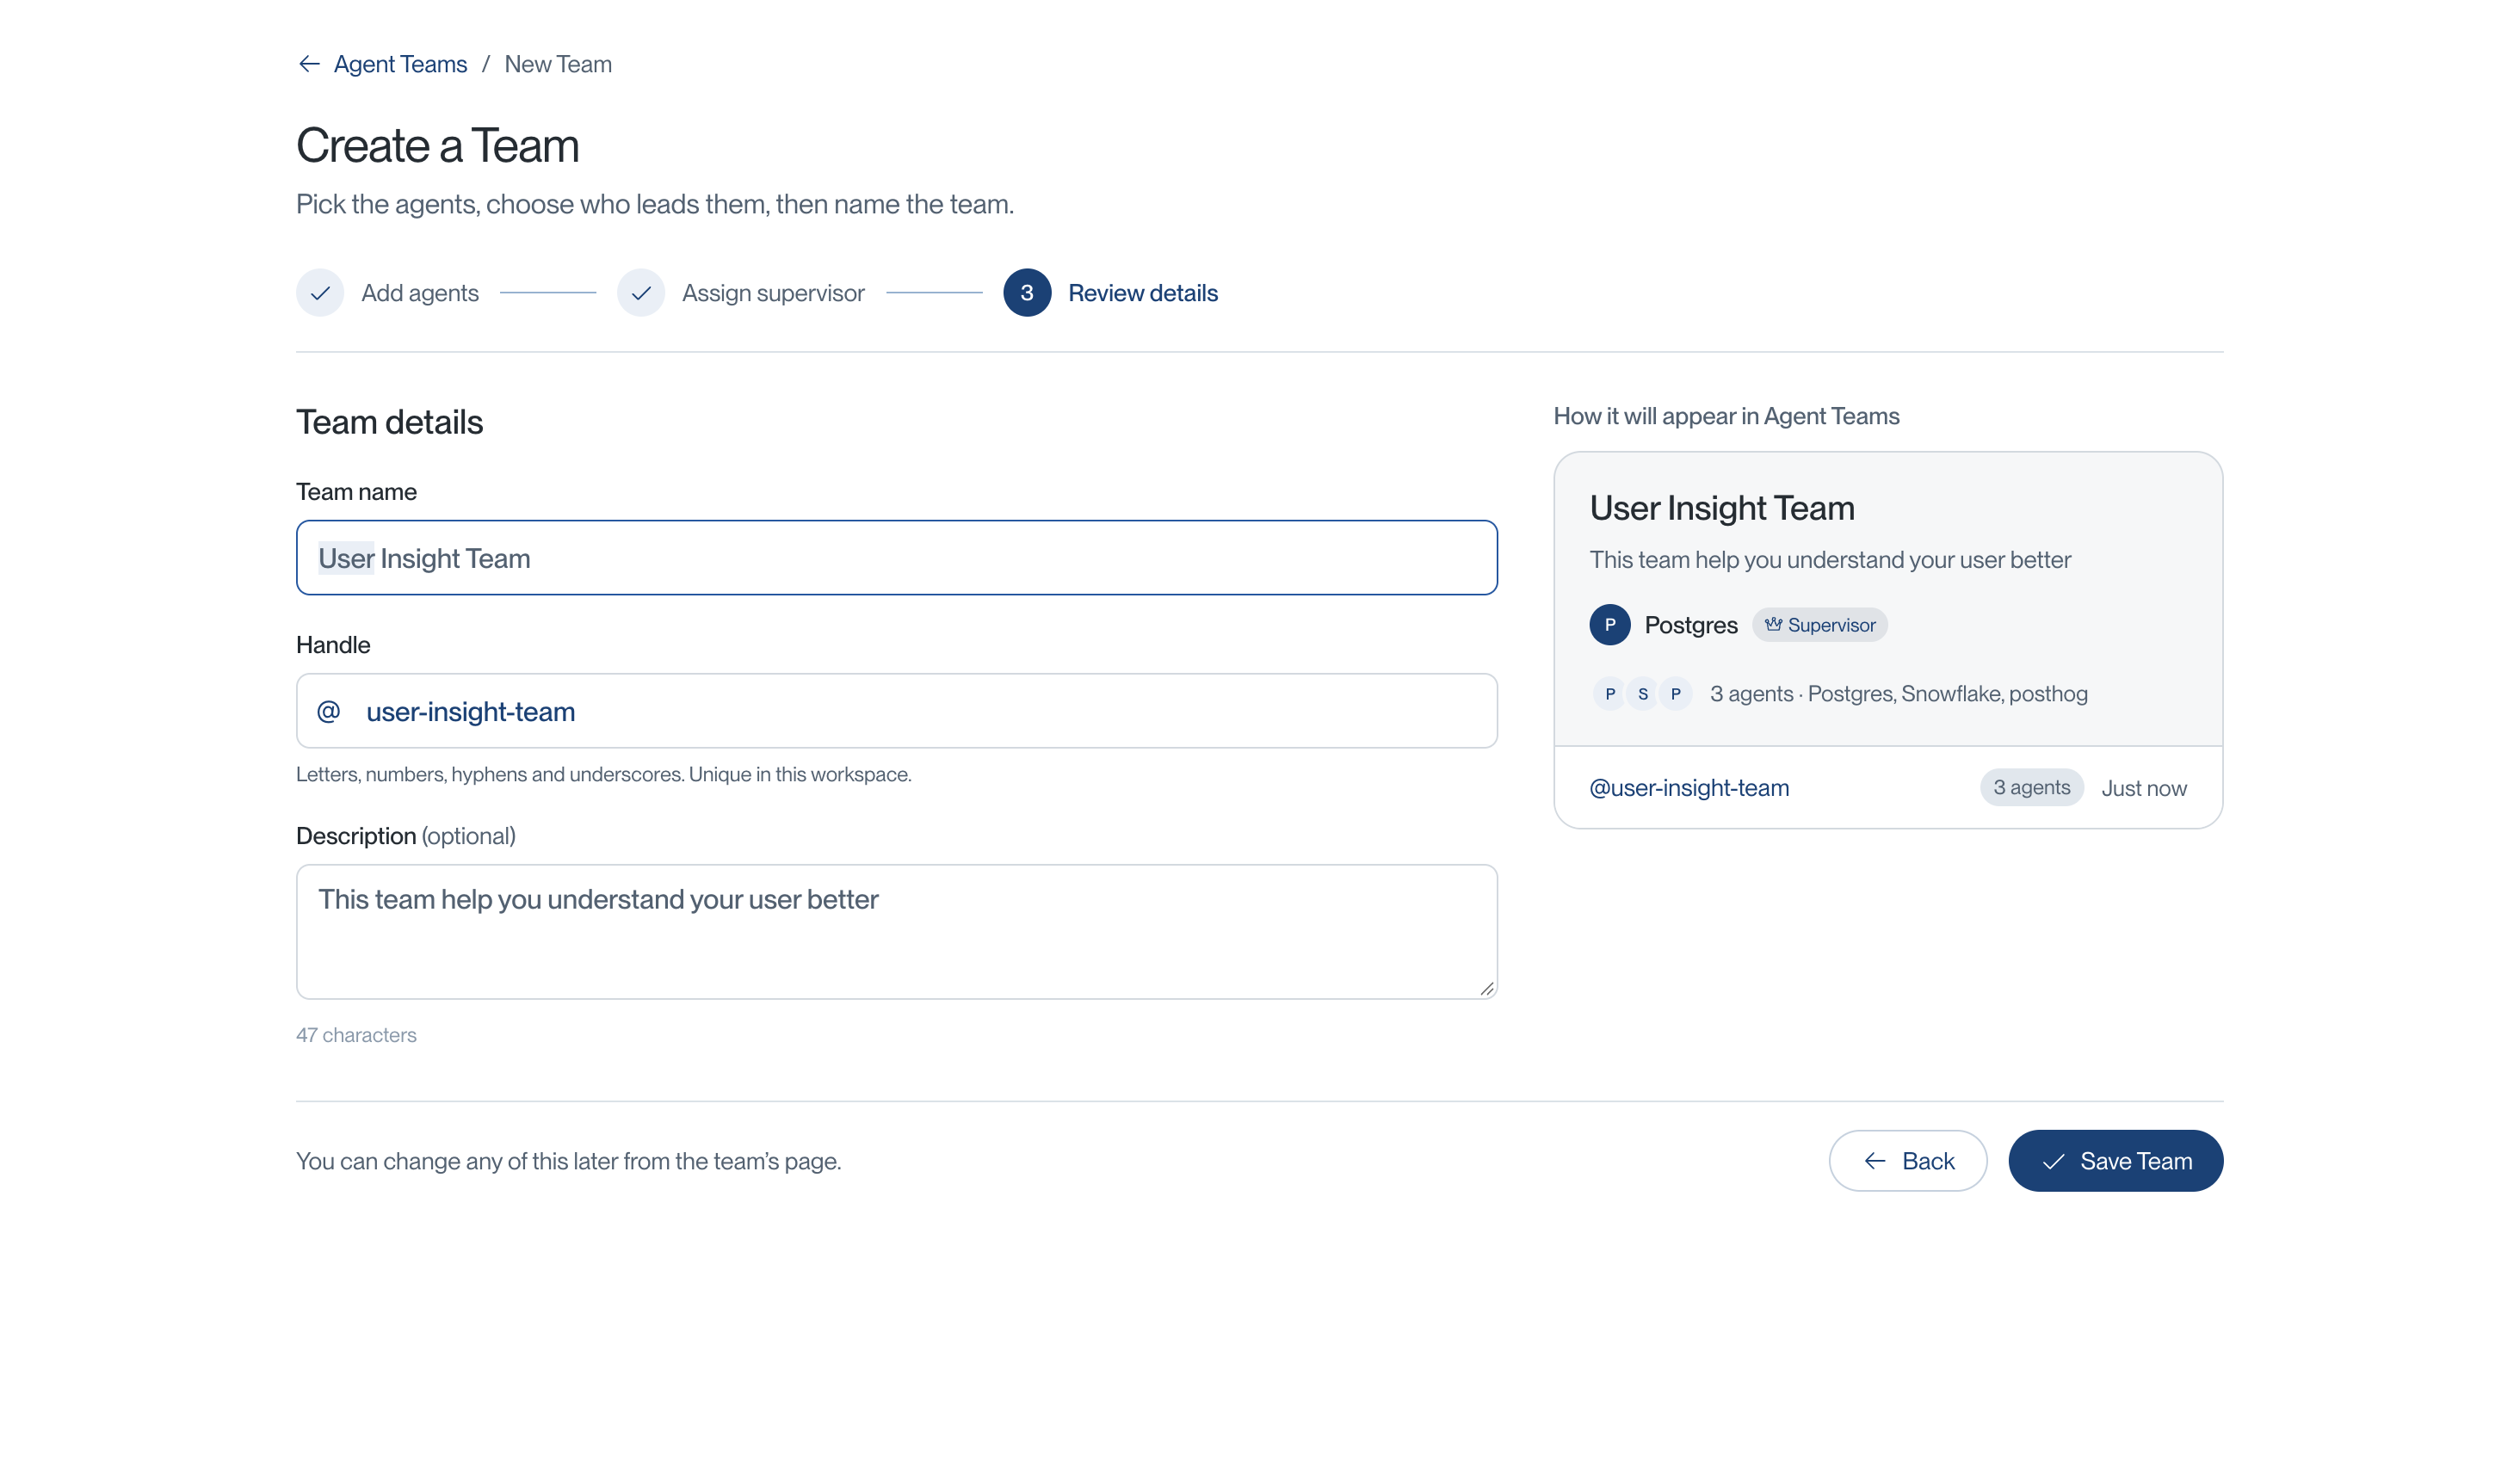Click inside the Description text area
Image resolution: width=2520 pixels, height=1480 pixels.
pyautogui.click(x=897, y=932)
